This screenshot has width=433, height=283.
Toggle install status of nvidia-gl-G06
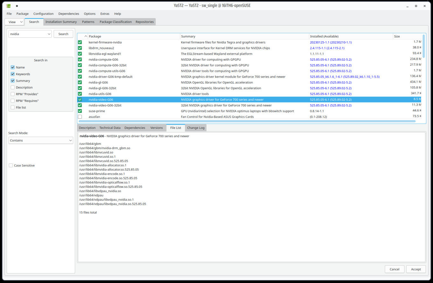(80, 82)
